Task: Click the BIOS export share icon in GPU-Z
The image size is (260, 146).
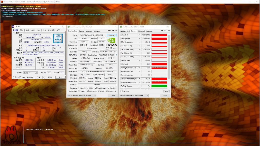Action: coord(107,48)
